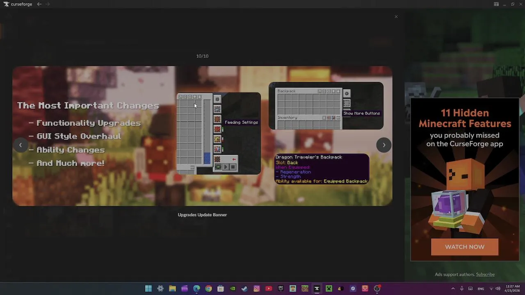Open the NVIDIA app from the taskbar
The height and width of the screenshot is (295, 525).
[233, 288]
